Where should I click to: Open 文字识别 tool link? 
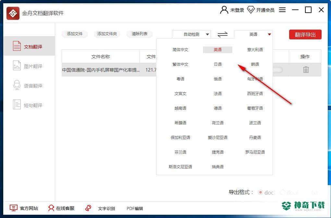point(106,209)
